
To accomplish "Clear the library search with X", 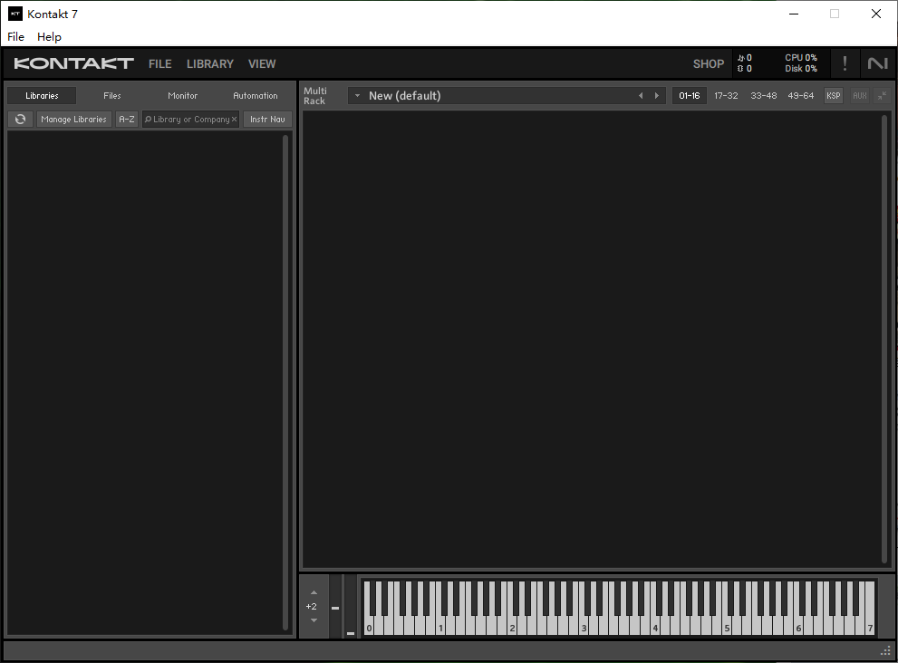I will click(x=234, y=119).
